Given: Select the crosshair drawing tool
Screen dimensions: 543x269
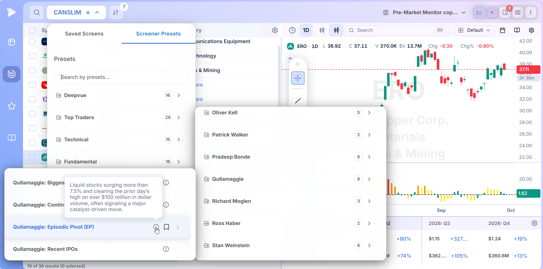Looking at the screenshot, I should pos(298,78).
